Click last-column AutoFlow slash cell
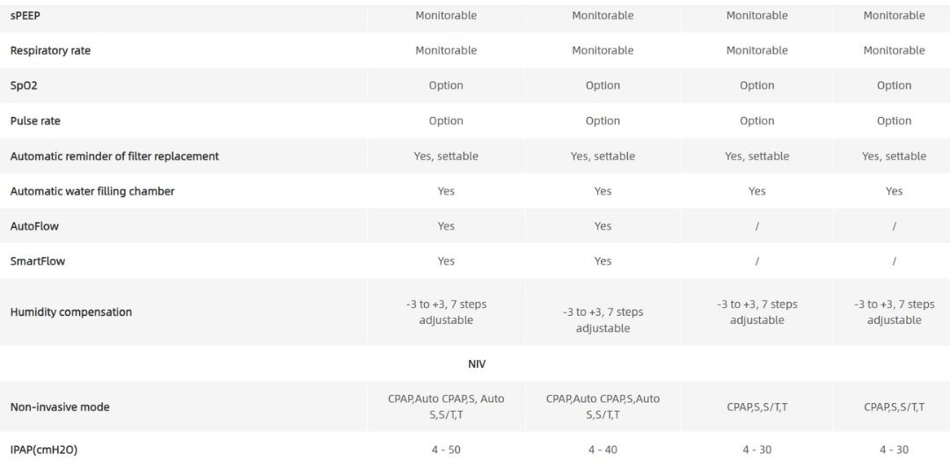This screenshot has height=469, width=950. point(894,227)
